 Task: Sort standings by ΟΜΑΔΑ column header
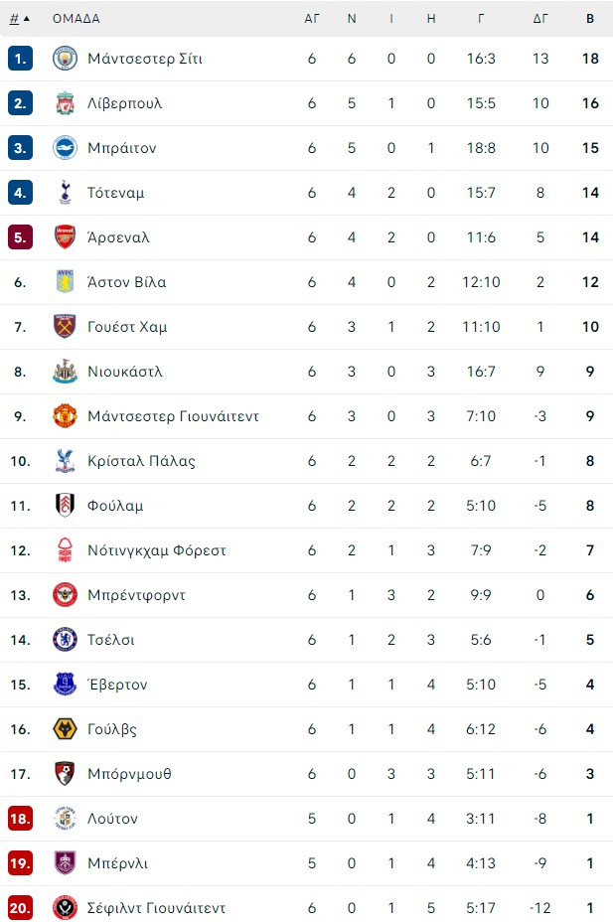point(76,18)
